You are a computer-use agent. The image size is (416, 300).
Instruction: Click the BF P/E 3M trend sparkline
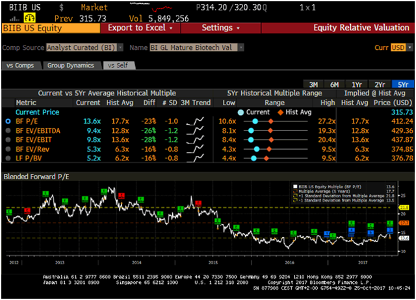pos(195,121)
